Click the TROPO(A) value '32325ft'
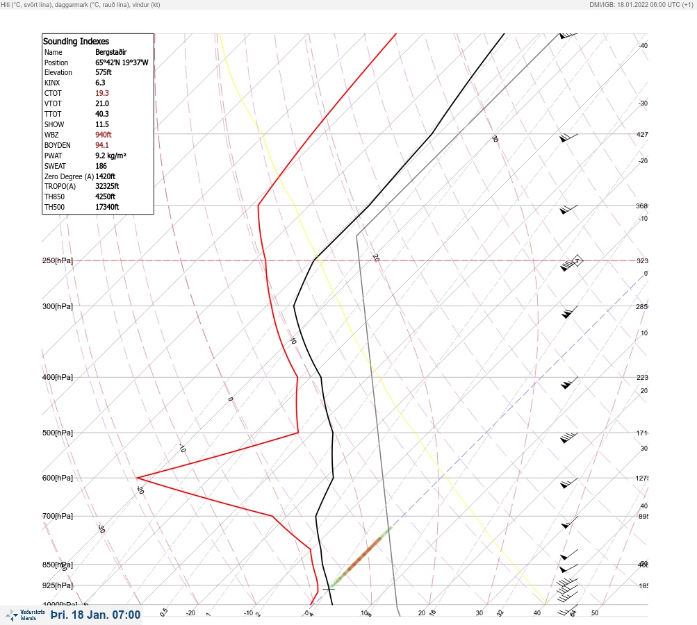 pos(107,186)
